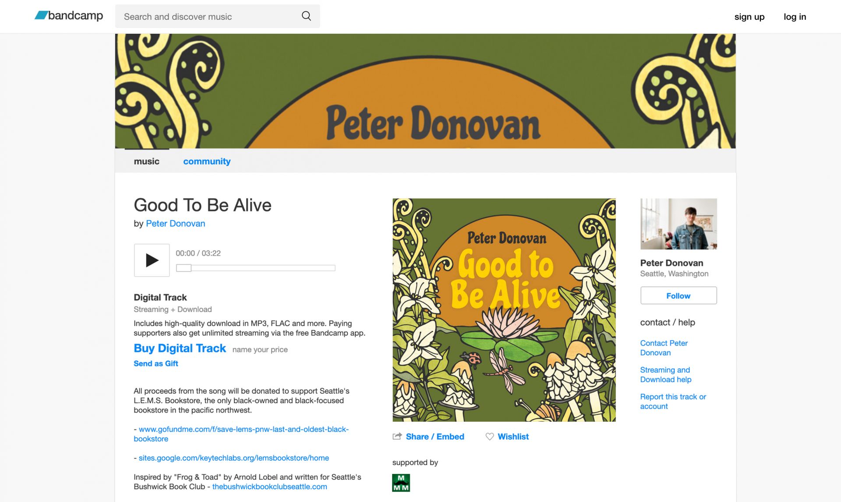Viewport: 841px width, 502px height.
Task: Click log in
Action: (795, 17)
